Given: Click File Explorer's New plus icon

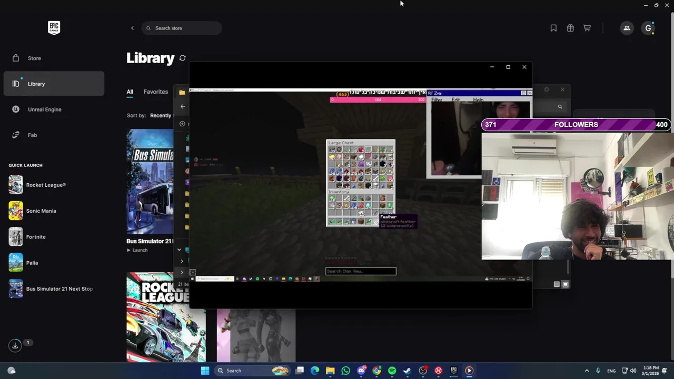Looking at the screenshot, I should [182, 124].
